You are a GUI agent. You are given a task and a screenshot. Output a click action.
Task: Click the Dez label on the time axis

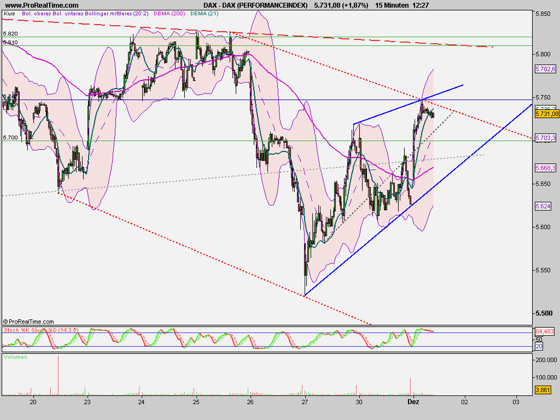click(x=413, y=401)
